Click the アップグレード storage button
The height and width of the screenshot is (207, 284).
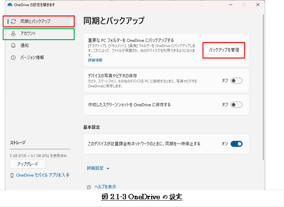tap(28, 164)
